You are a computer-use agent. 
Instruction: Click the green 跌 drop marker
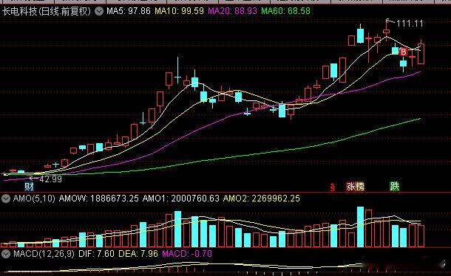tap(394, 187)
